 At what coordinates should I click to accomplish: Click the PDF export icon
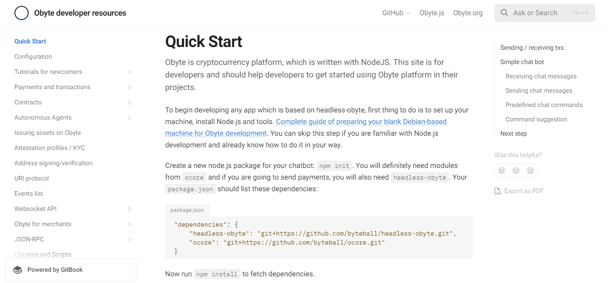(498, 191)
